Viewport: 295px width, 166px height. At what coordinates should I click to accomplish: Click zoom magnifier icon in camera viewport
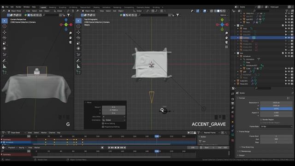(71, 33)
